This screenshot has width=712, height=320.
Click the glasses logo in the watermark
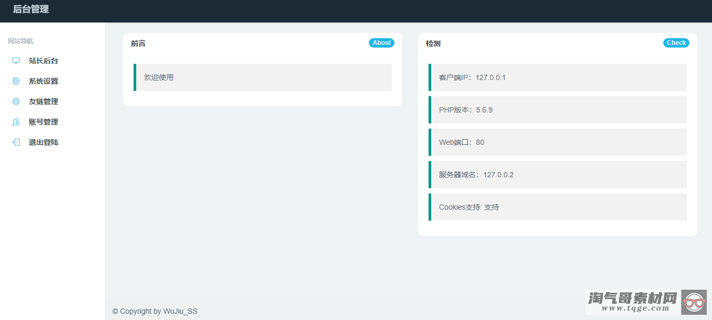695,302
